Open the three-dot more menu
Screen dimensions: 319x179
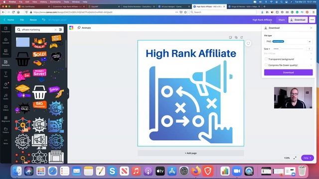click(x=312, y=20)
